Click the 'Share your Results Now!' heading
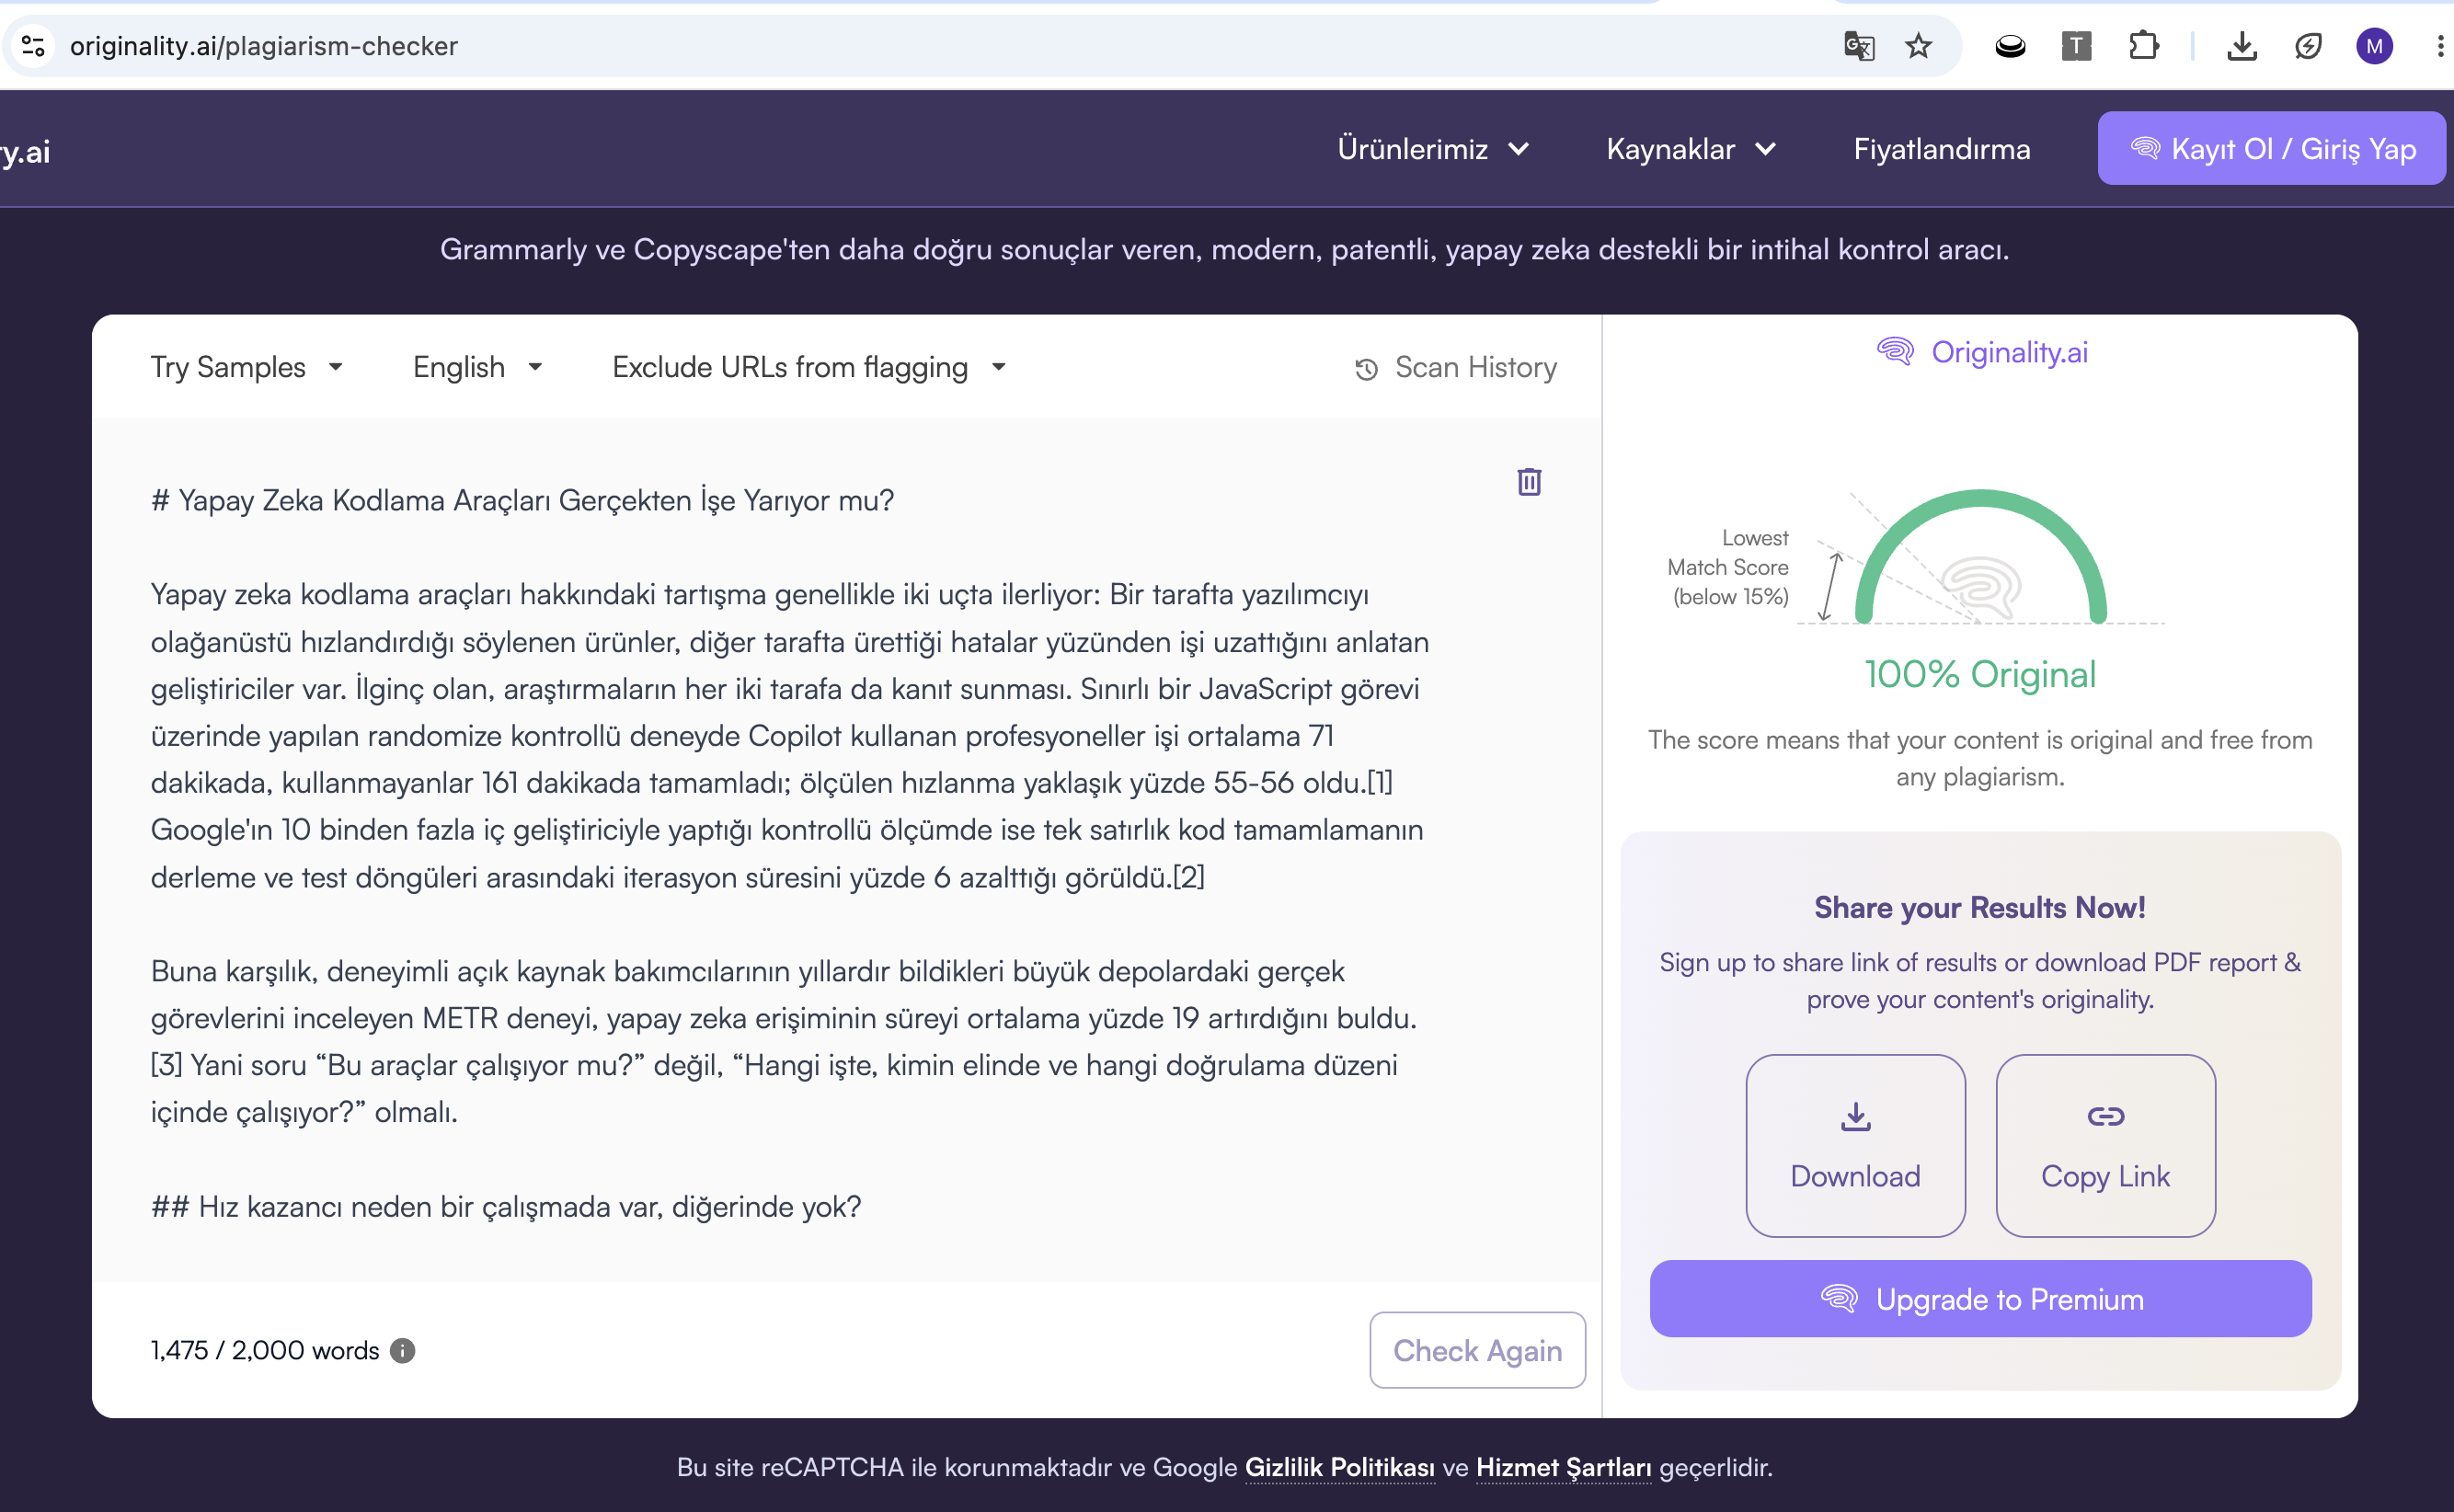The image size is (2454, 1512). pos(1980,907)
